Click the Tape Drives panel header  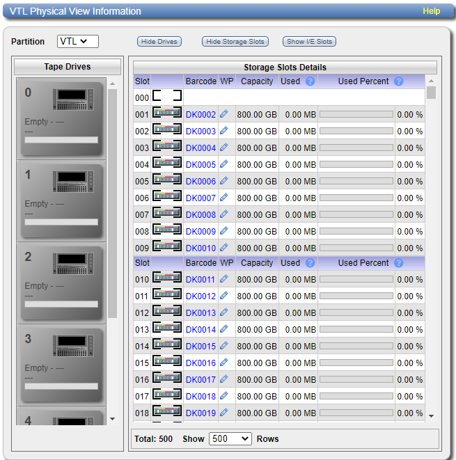(x=68, y=67)
